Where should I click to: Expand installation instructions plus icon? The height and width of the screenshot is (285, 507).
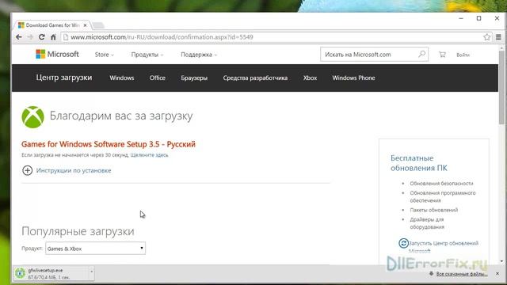point(27,170)
